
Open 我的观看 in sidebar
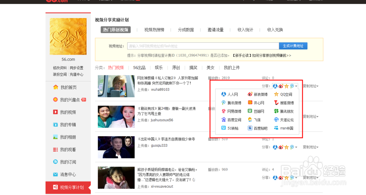point(64,150)
